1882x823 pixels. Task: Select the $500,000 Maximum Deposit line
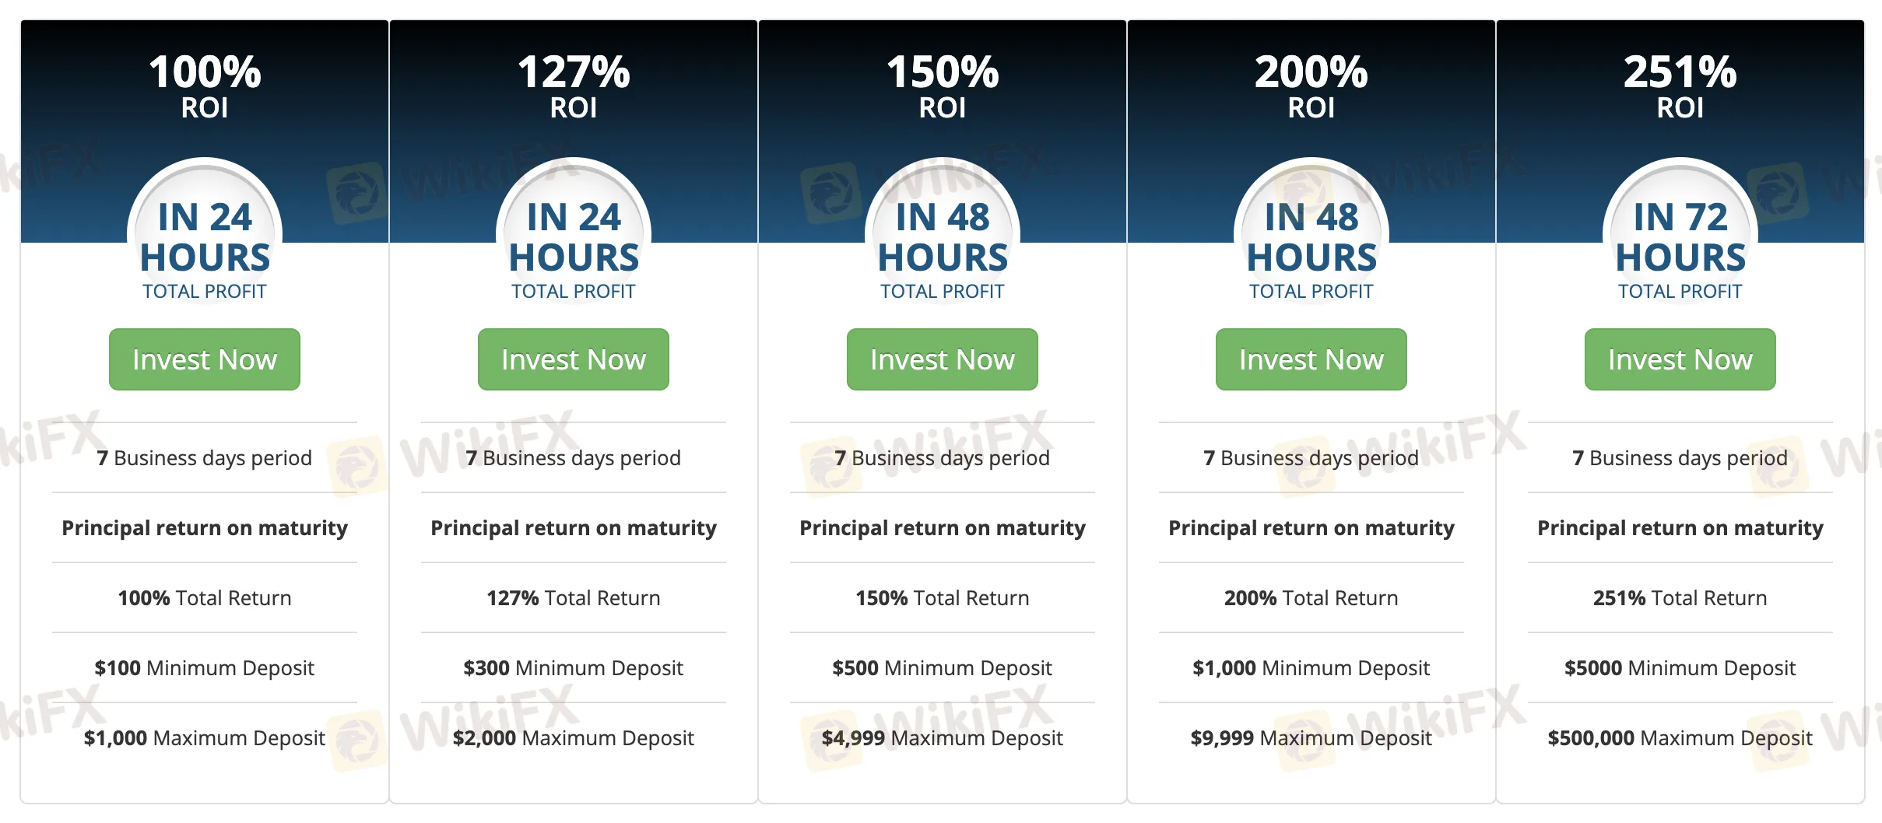pyautogui.click(x=1680, y=738)
